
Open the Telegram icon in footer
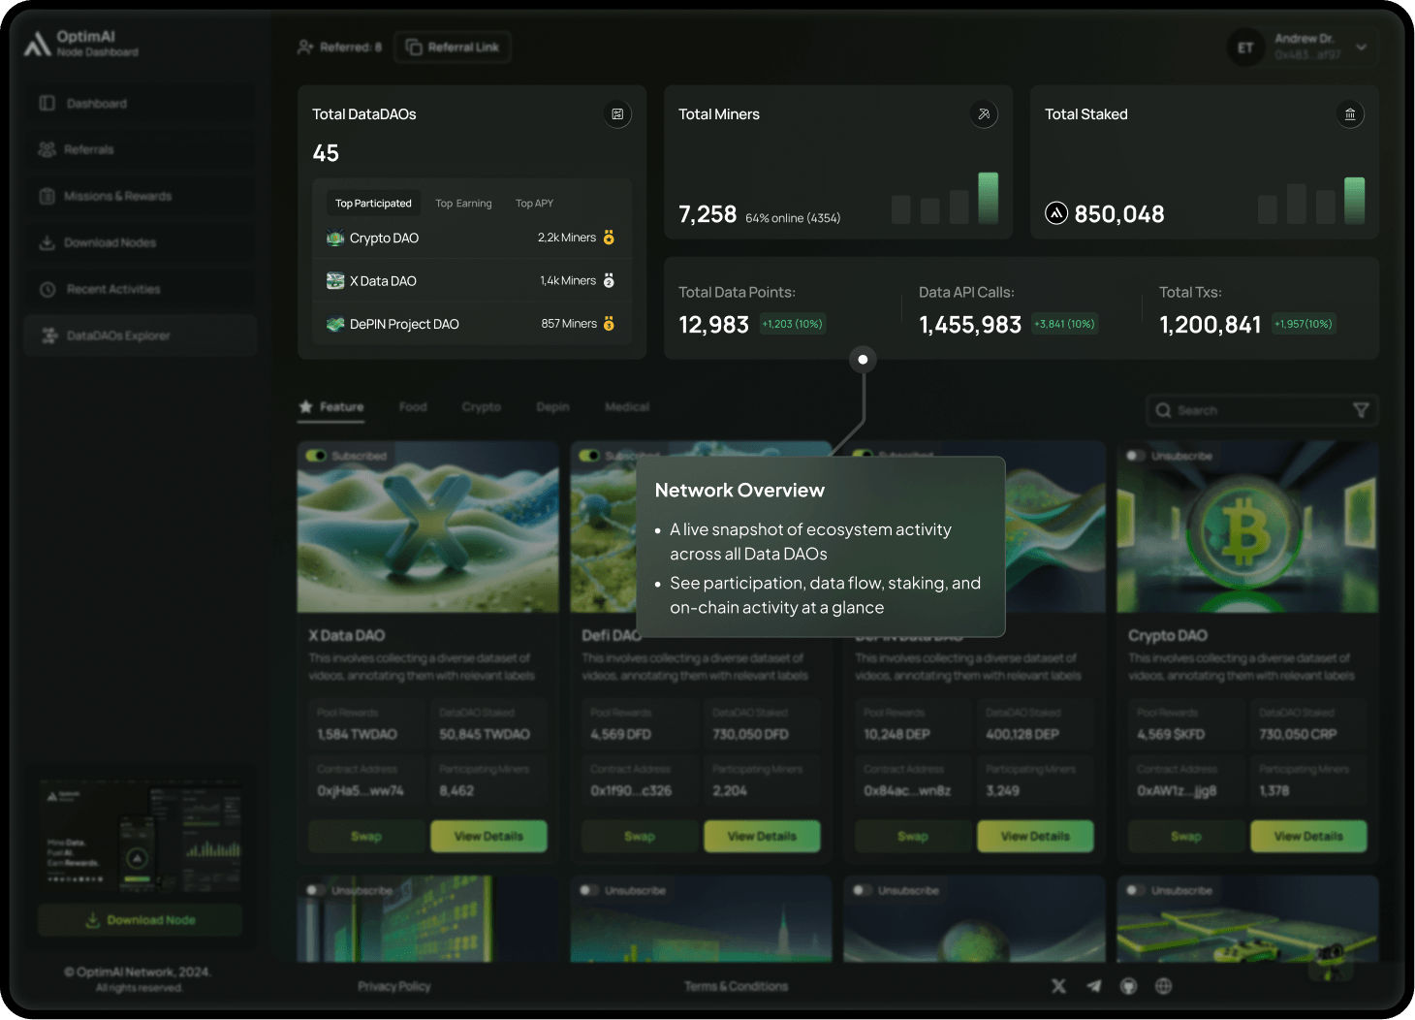click(1093, 986)
